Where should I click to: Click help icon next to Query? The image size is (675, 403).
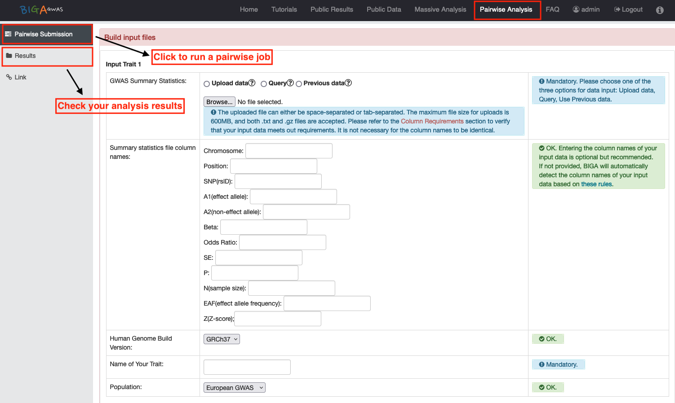(290, 83)
